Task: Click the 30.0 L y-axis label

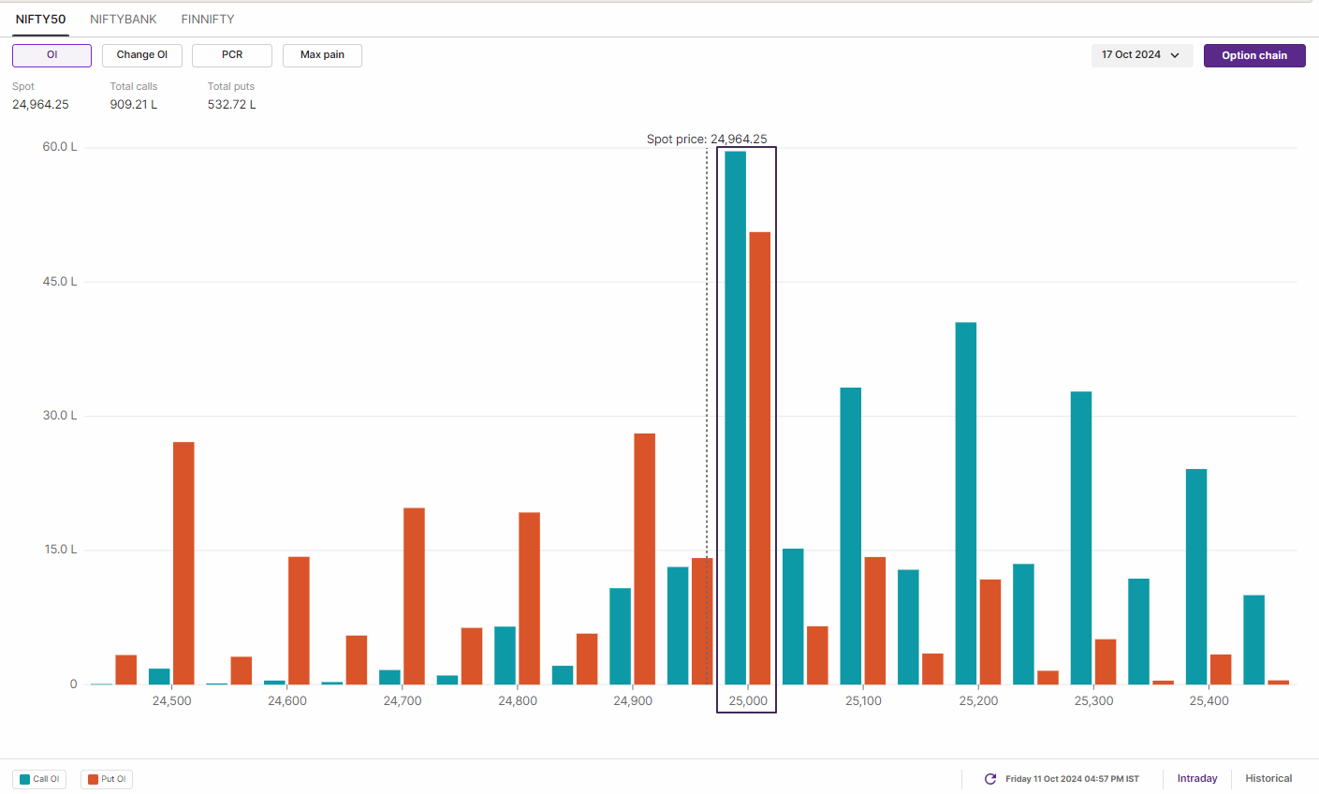Action: coord(60,416)
